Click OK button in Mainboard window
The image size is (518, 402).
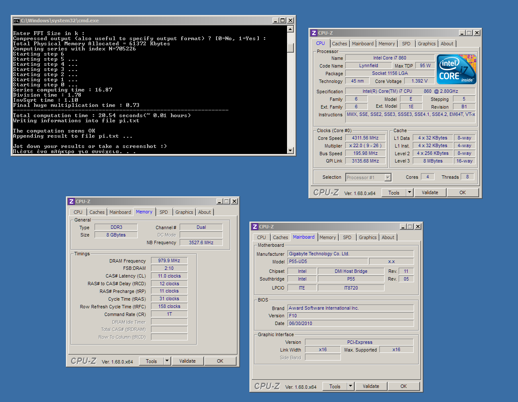point(403,386)
